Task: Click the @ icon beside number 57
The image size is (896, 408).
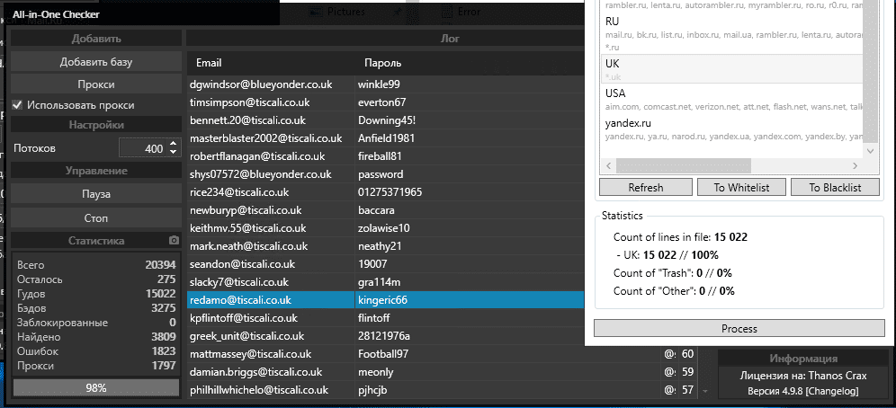Action: point(669,390)
